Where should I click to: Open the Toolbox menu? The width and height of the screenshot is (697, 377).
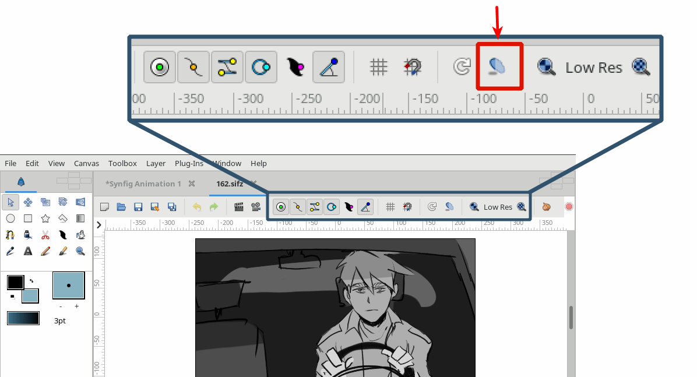coord(123,163)
